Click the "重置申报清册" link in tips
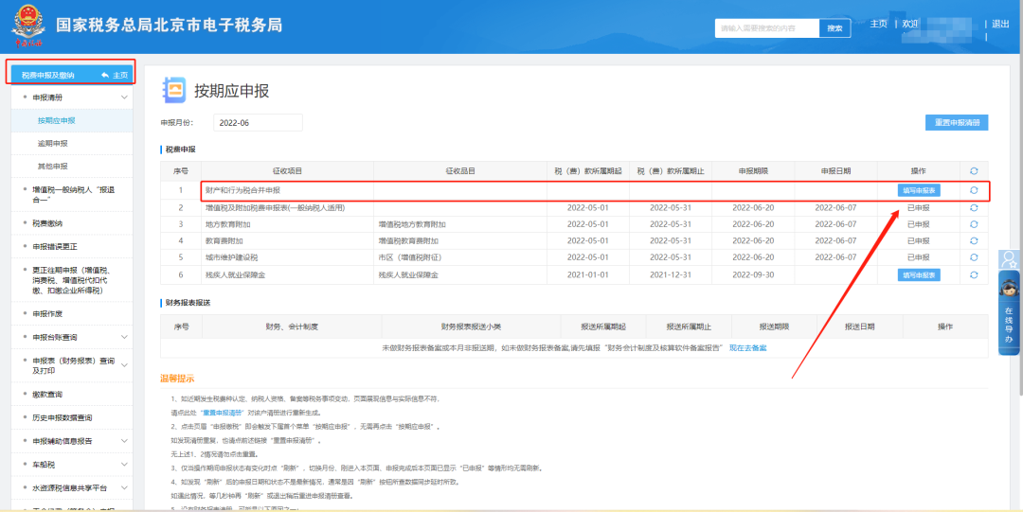The width and height of the screenshot is (1023, 512). click(223, 413)
